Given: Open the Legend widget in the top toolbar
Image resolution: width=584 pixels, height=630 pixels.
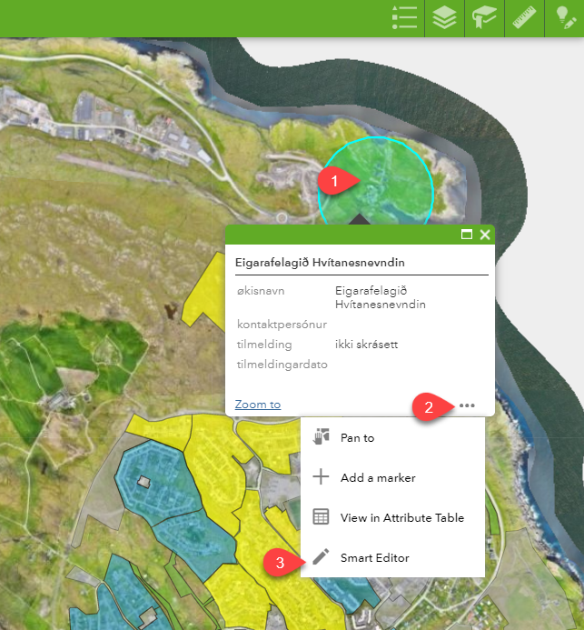Looking at the screenshot, I should 404,18.
